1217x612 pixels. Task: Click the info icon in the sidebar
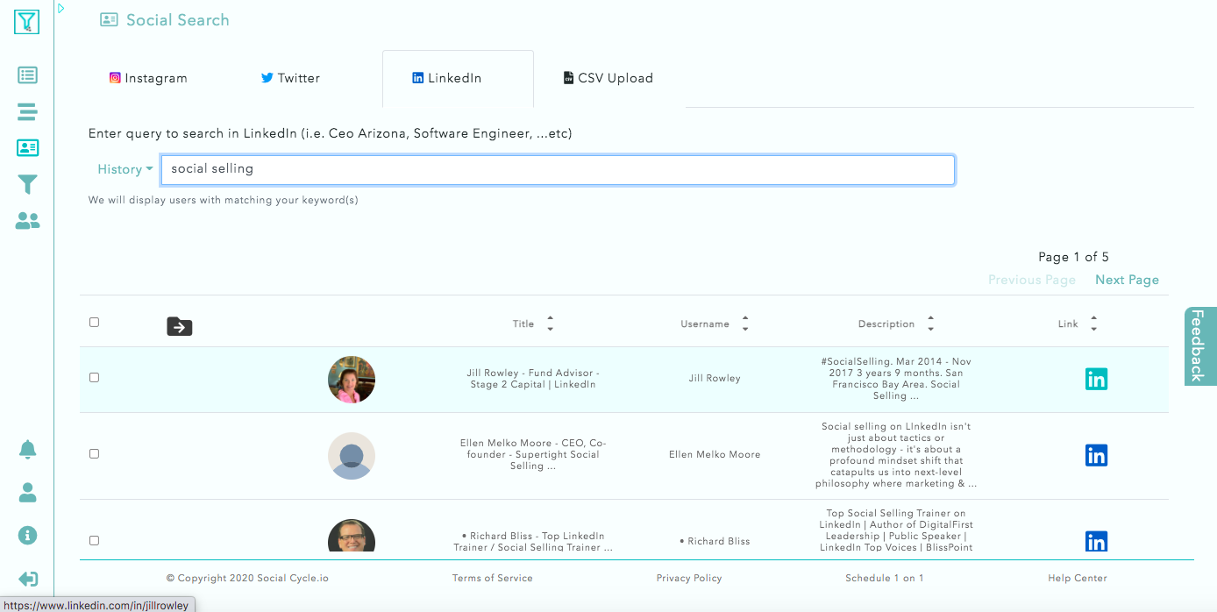coord(27,535)
